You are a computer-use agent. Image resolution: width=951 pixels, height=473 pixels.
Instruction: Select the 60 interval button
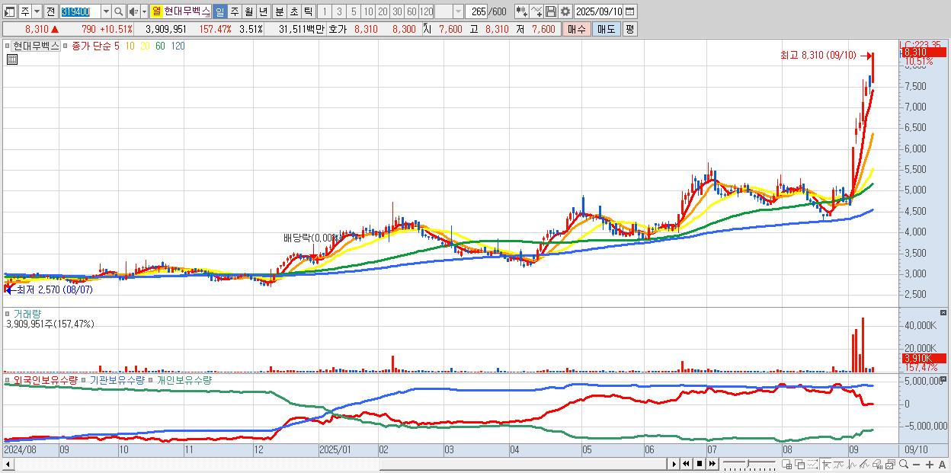411,11
